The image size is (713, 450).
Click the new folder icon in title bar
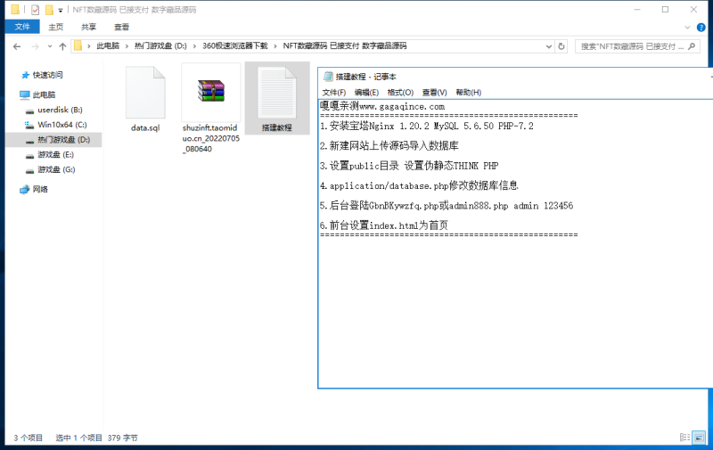pyautogui.click(x=49, y=10)
